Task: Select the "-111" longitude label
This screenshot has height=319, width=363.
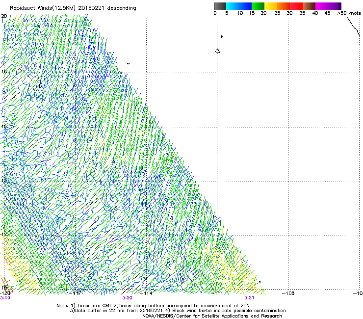Action: tap(217, 293)
